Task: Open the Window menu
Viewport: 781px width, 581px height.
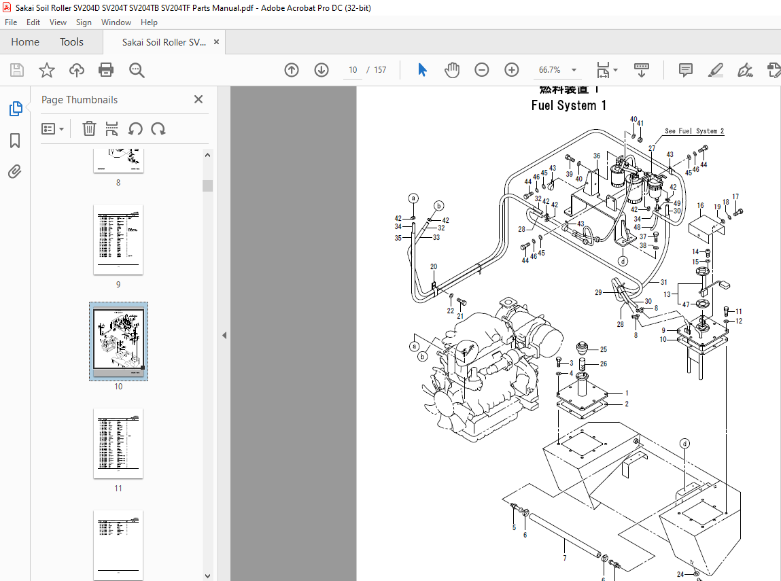Action: click(x=116, y=22)
